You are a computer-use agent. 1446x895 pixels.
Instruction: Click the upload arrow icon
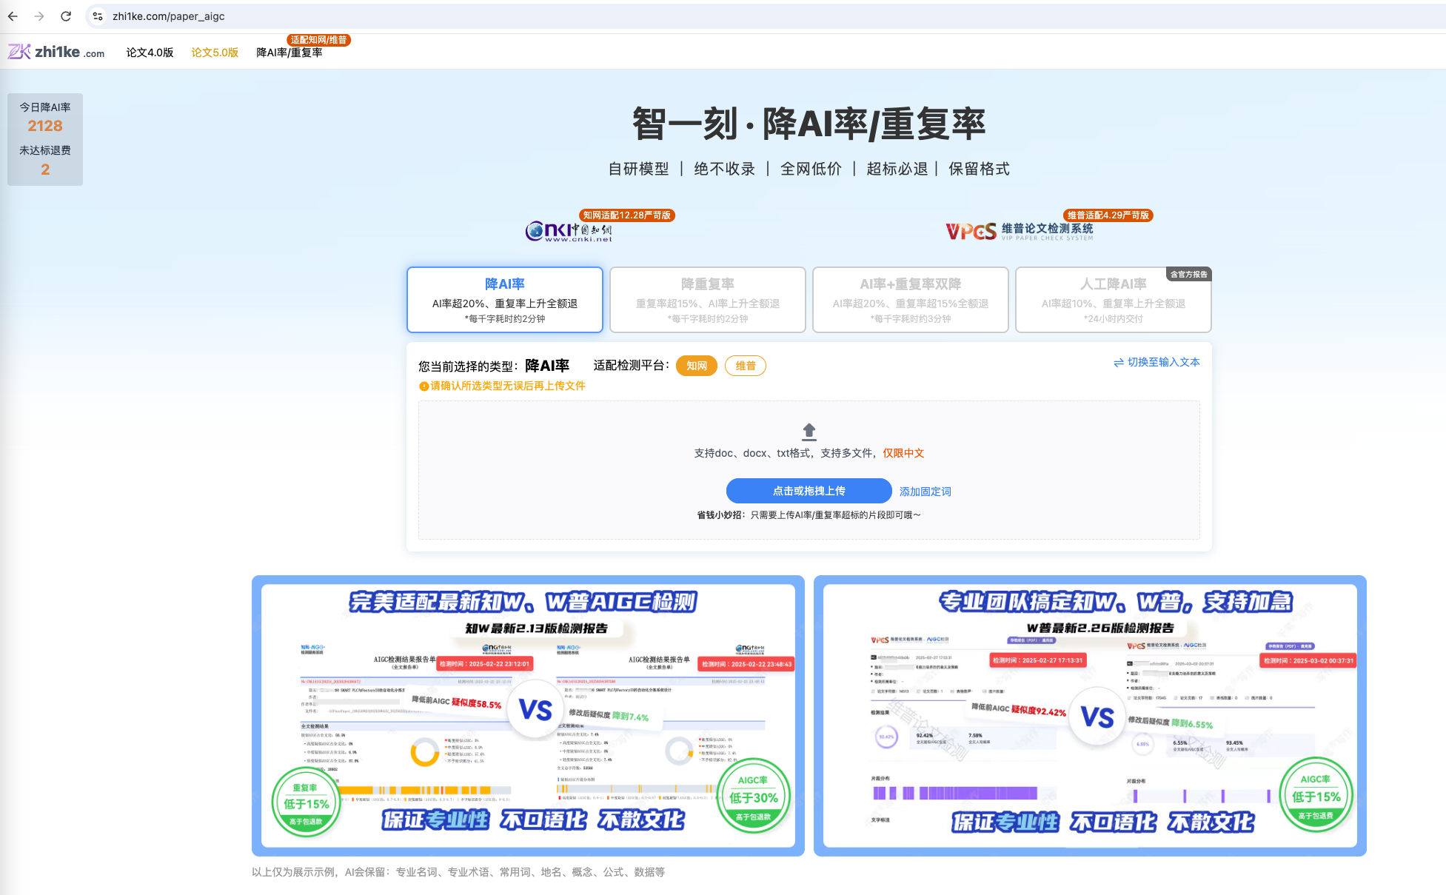tap(809, 431)
